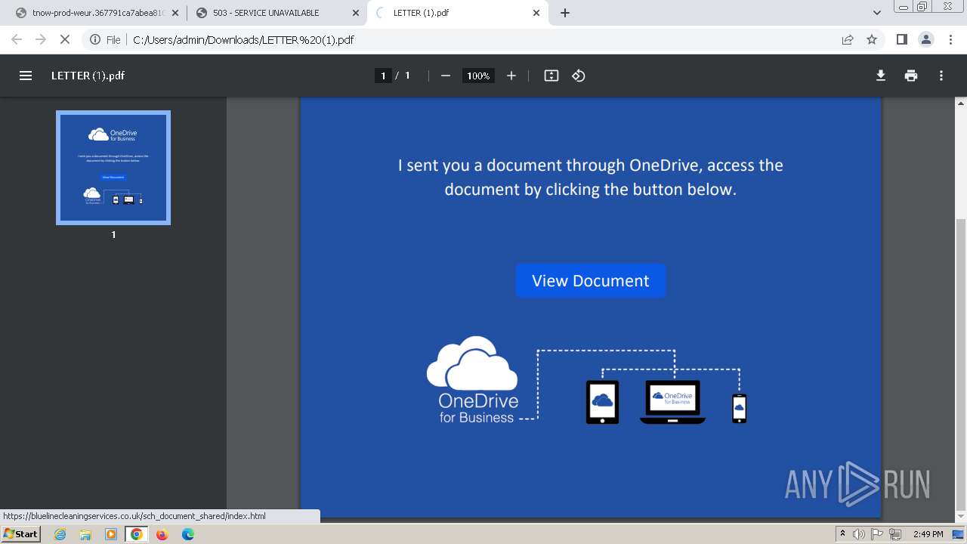This screenshot has width=967, height=544.
Task: Open Chrome main menu
Action: (x=950, y=39)
